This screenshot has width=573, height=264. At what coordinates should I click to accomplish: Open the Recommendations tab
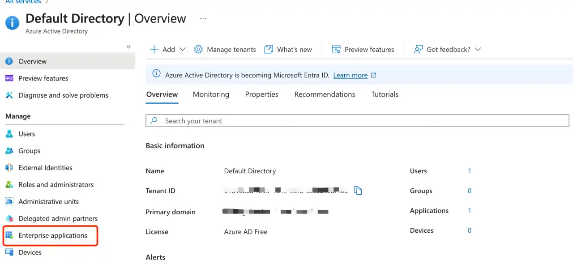tap(325, 94)
